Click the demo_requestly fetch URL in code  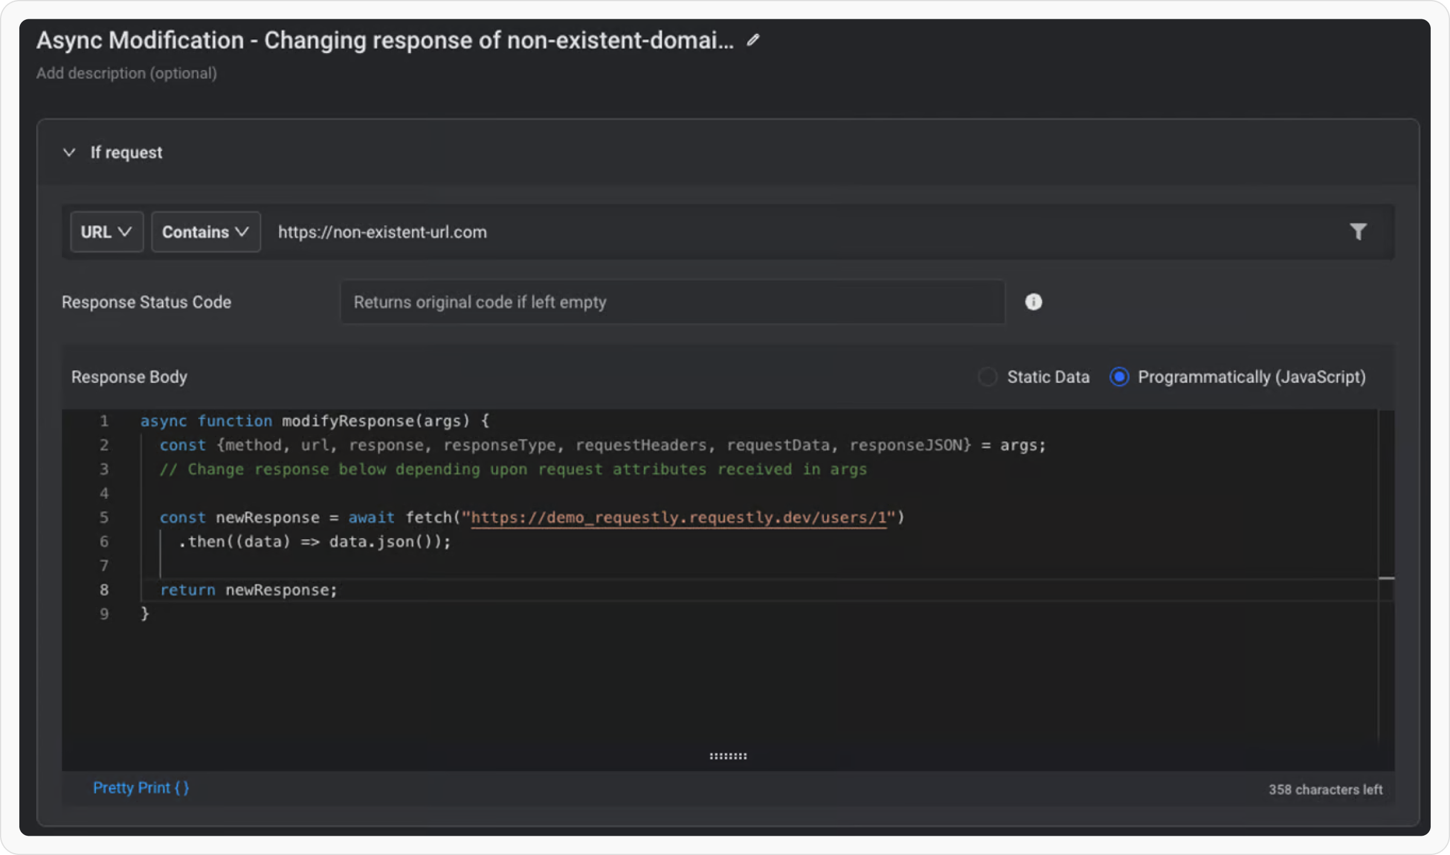click(x=678, y=517)
